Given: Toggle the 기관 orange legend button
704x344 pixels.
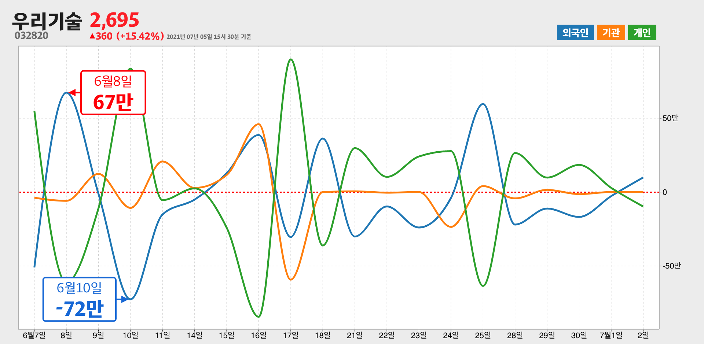Looking at the screenshot, I should pos(611,33).
